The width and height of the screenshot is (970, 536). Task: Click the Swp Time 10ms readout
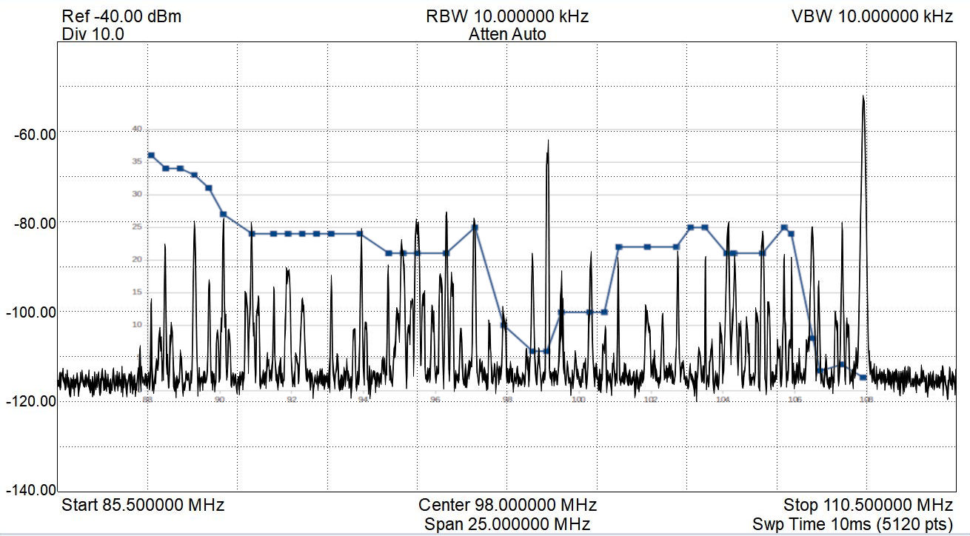852,524
